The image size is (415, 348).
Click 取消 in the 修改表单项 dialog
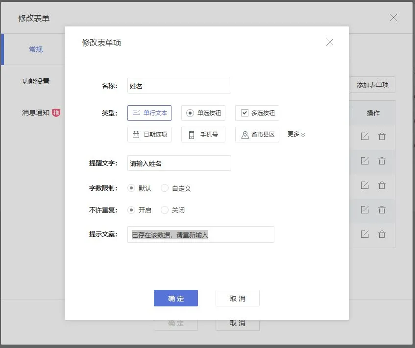(238, 298)
